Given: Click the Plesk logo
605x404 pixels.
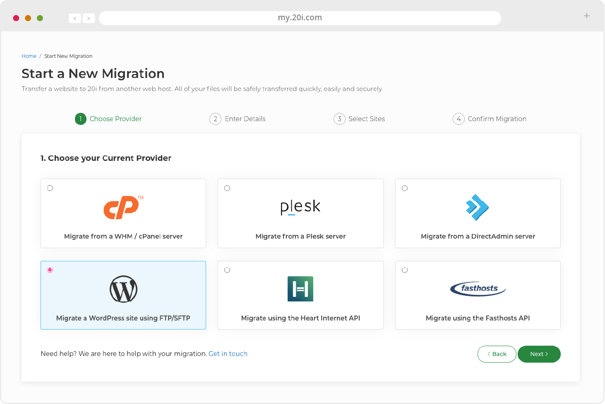Looking at the screenshot, I should [300, 207].
